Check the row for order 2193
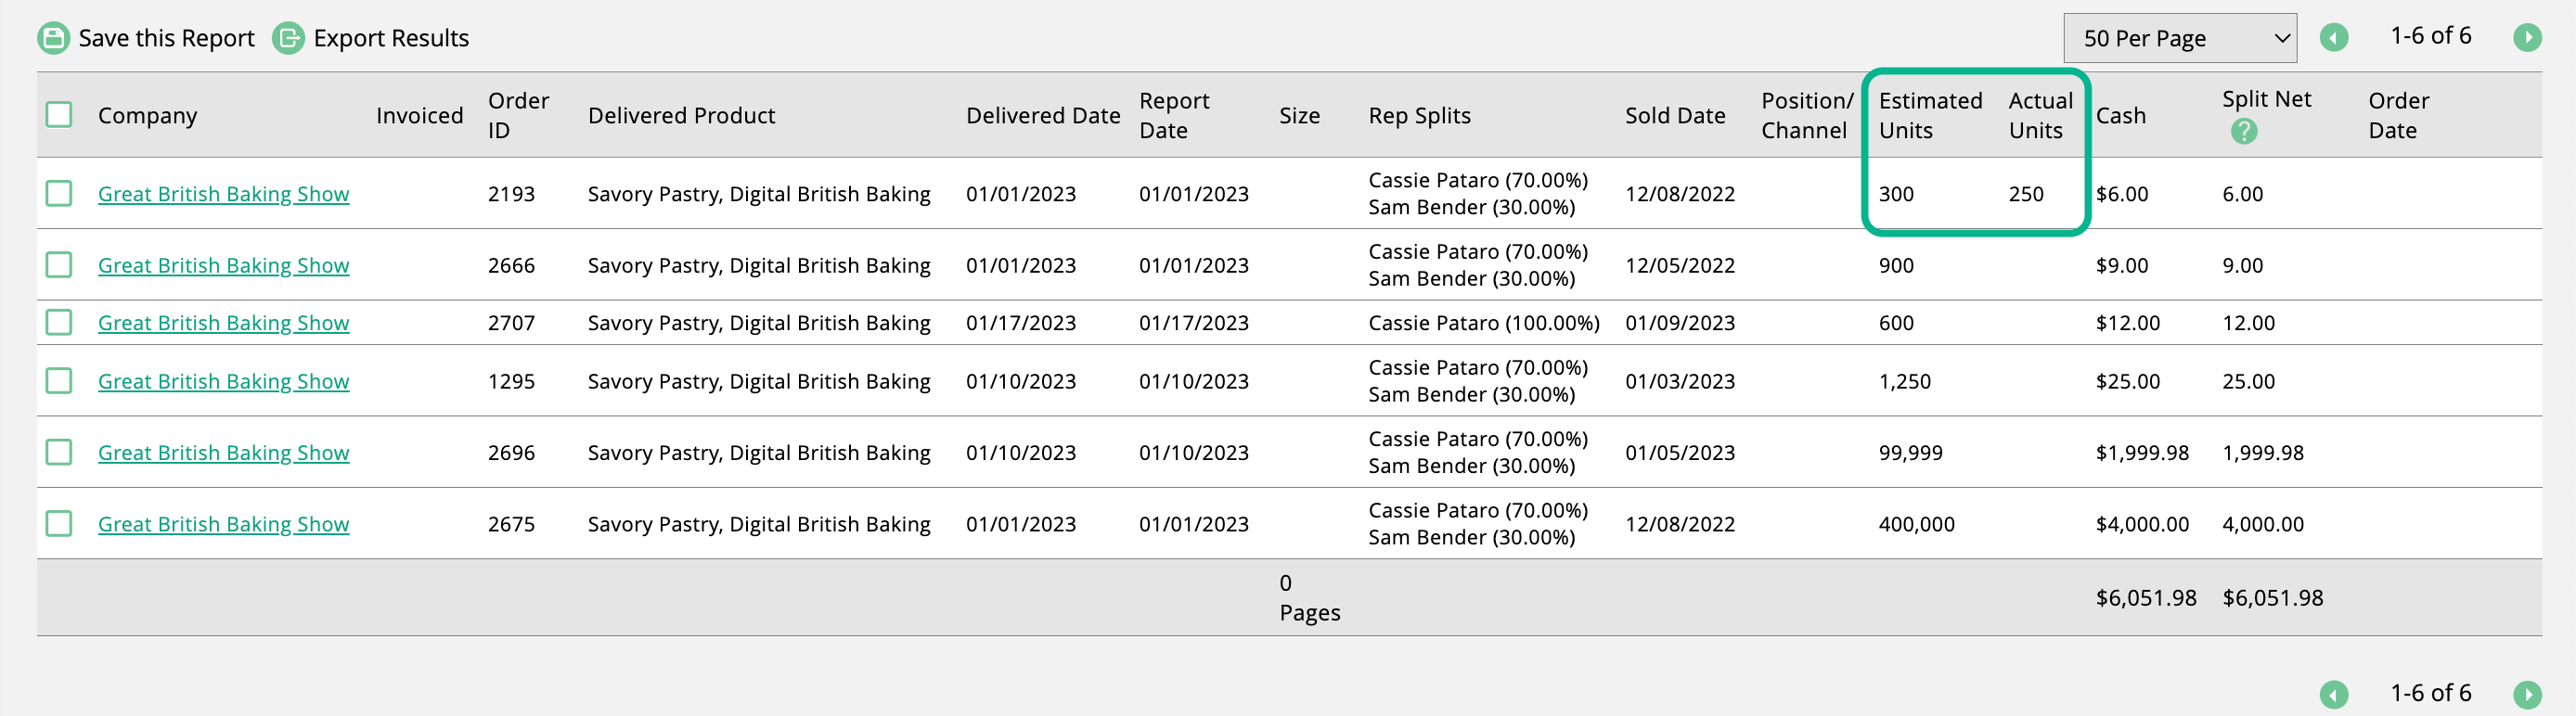This screenshot has width=2576, height=716. pyautogui.click(x=59, y=193)
